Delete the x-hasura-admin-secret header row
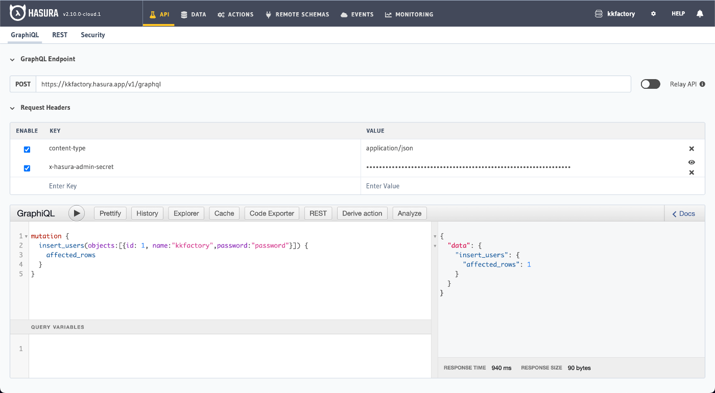Screen dimensions: 715x393 [x=692, y=173]
